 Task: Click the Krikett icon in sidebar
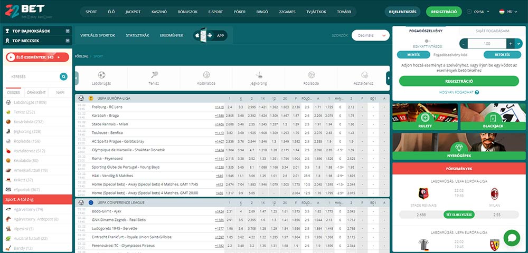tap(8, 180)
